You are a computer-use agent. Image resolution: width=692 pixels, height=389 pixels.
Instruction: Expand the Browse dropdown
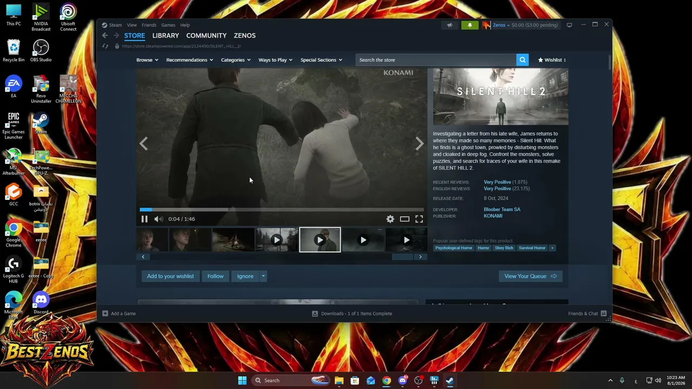[147, 60]
